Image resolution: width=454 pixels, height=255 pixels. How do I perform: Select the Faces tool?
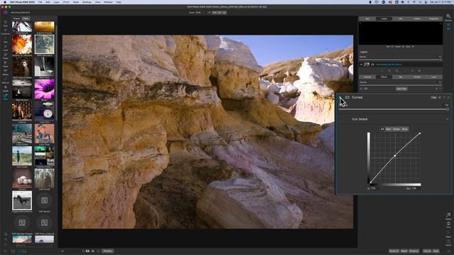6,56
